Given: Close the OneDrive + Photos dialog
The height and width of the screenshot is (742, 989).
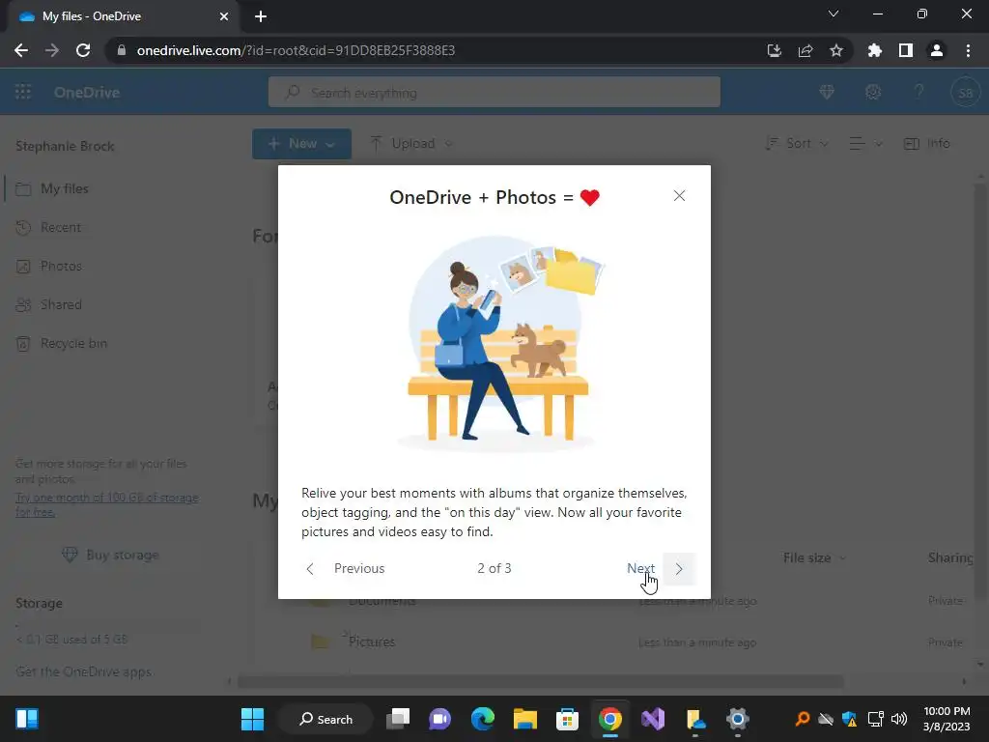Looking at the screenshot, I should 679,195.
